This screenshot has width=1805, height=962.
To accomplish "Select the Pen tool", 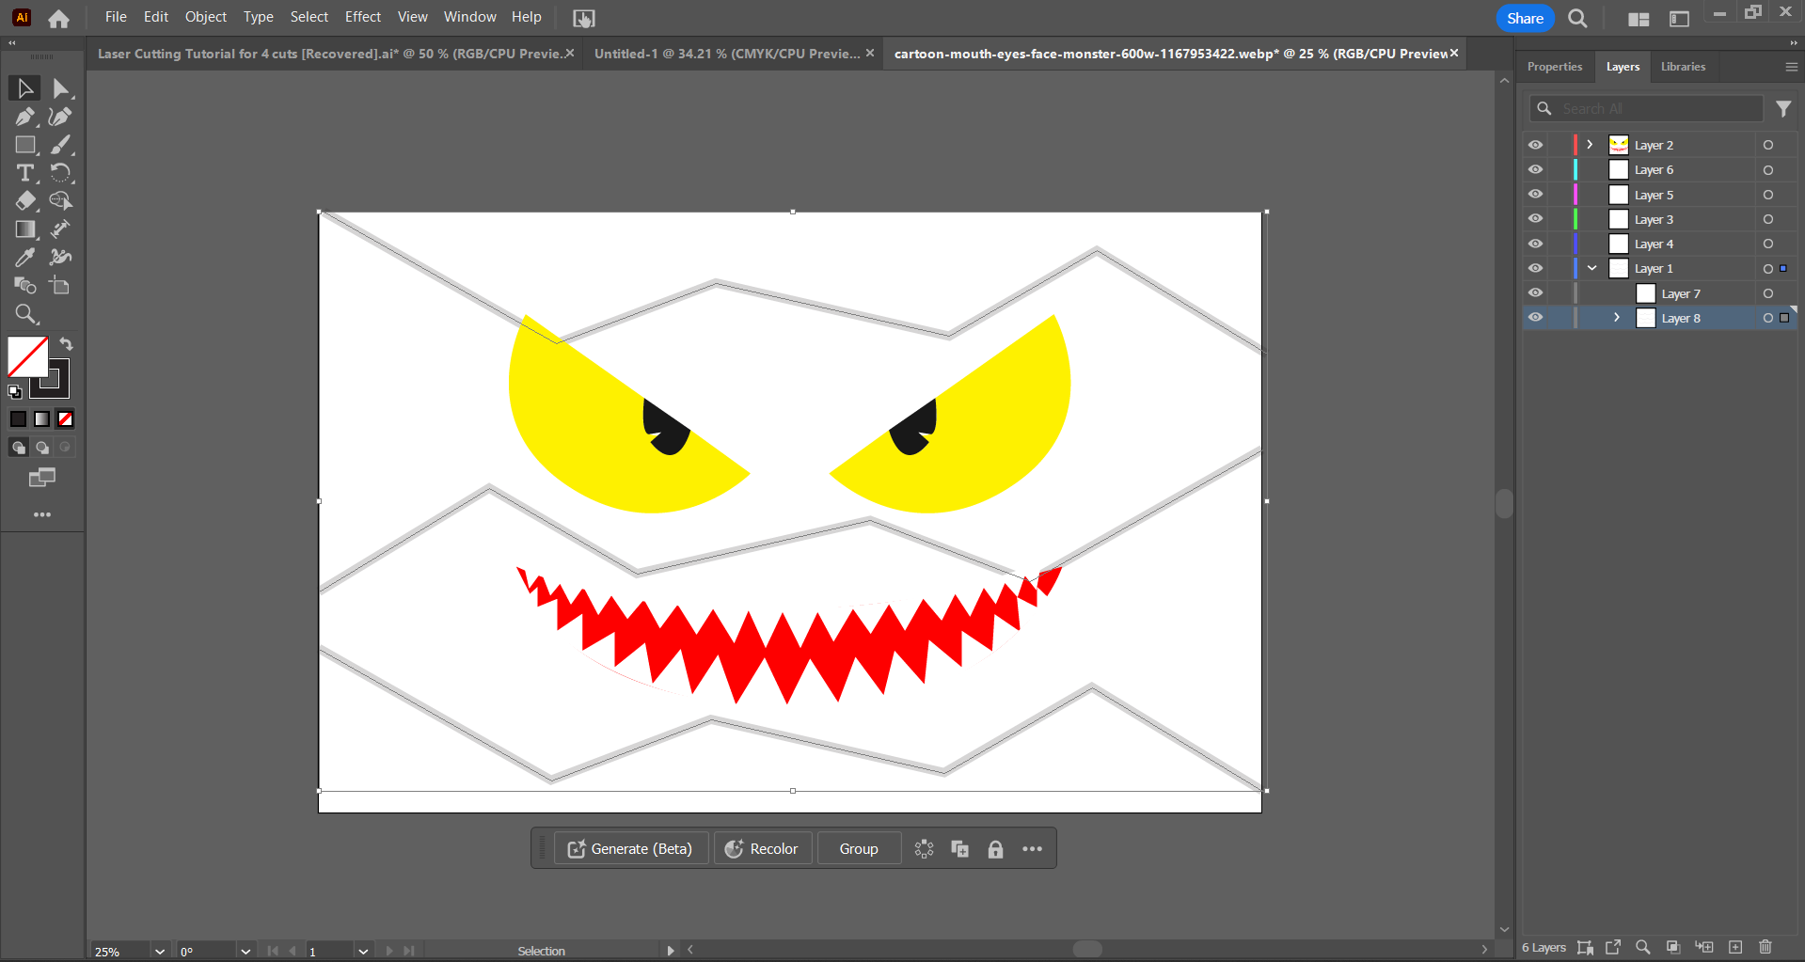I will point(24,116).
